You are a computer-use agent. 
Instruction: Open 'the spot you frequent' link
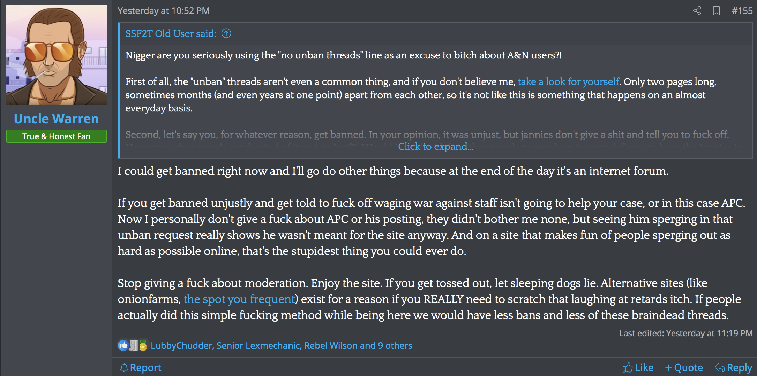coord(239,299)
